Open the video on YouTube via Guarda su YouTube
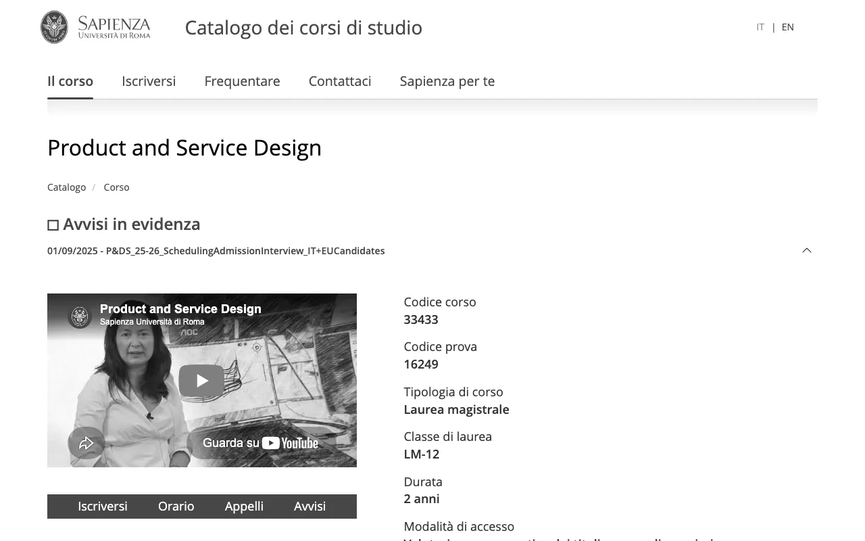 click(261, 443)
